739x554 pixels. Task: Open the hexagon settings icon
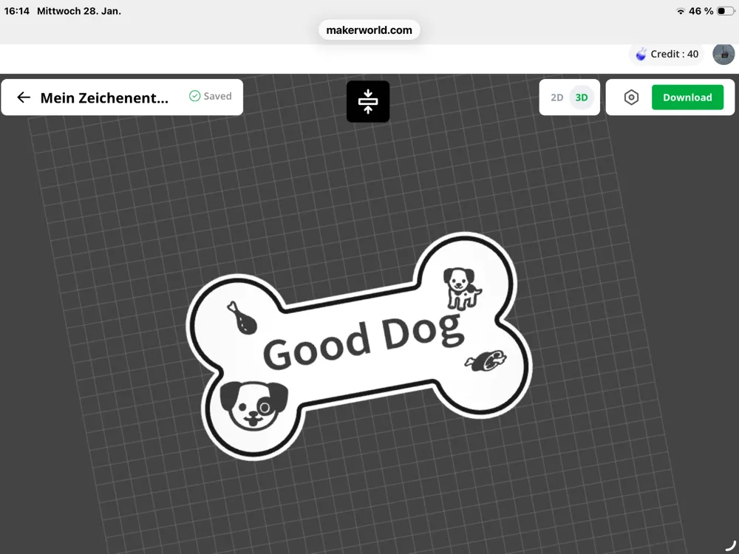coord(631,98)
